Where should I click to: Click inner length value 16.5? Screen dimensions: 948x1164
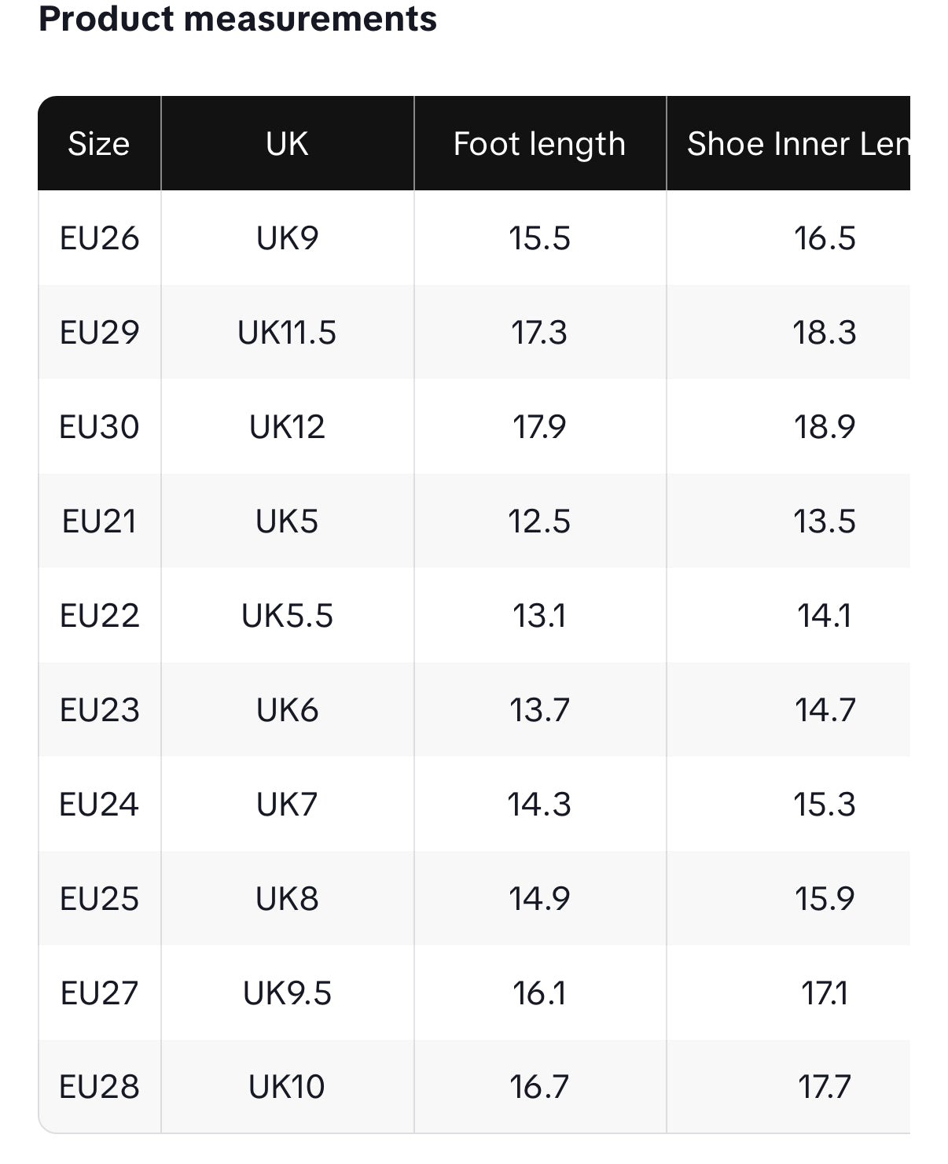824,238
